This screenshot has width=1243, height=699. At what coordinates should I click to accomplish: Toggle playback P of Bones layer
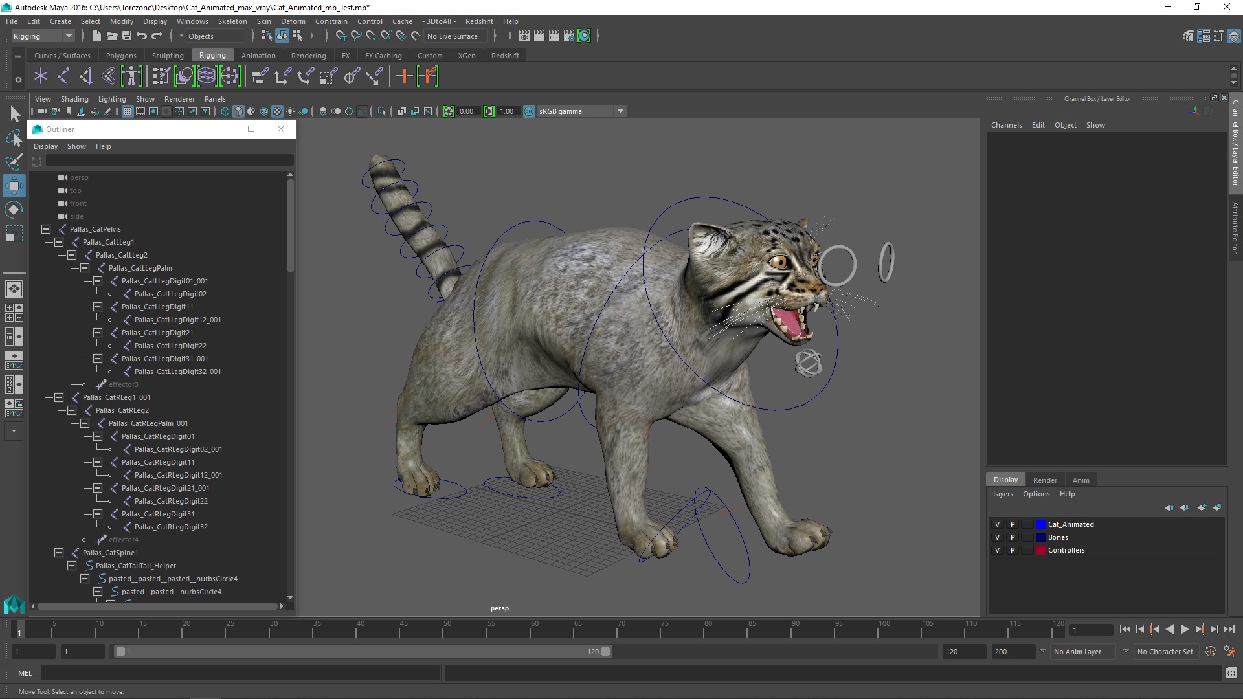[1013, 537]
